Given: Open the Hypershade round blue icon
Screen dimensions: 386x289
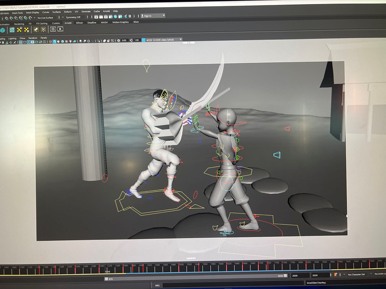Looking at the screenshot, I should tap(116, 16).
